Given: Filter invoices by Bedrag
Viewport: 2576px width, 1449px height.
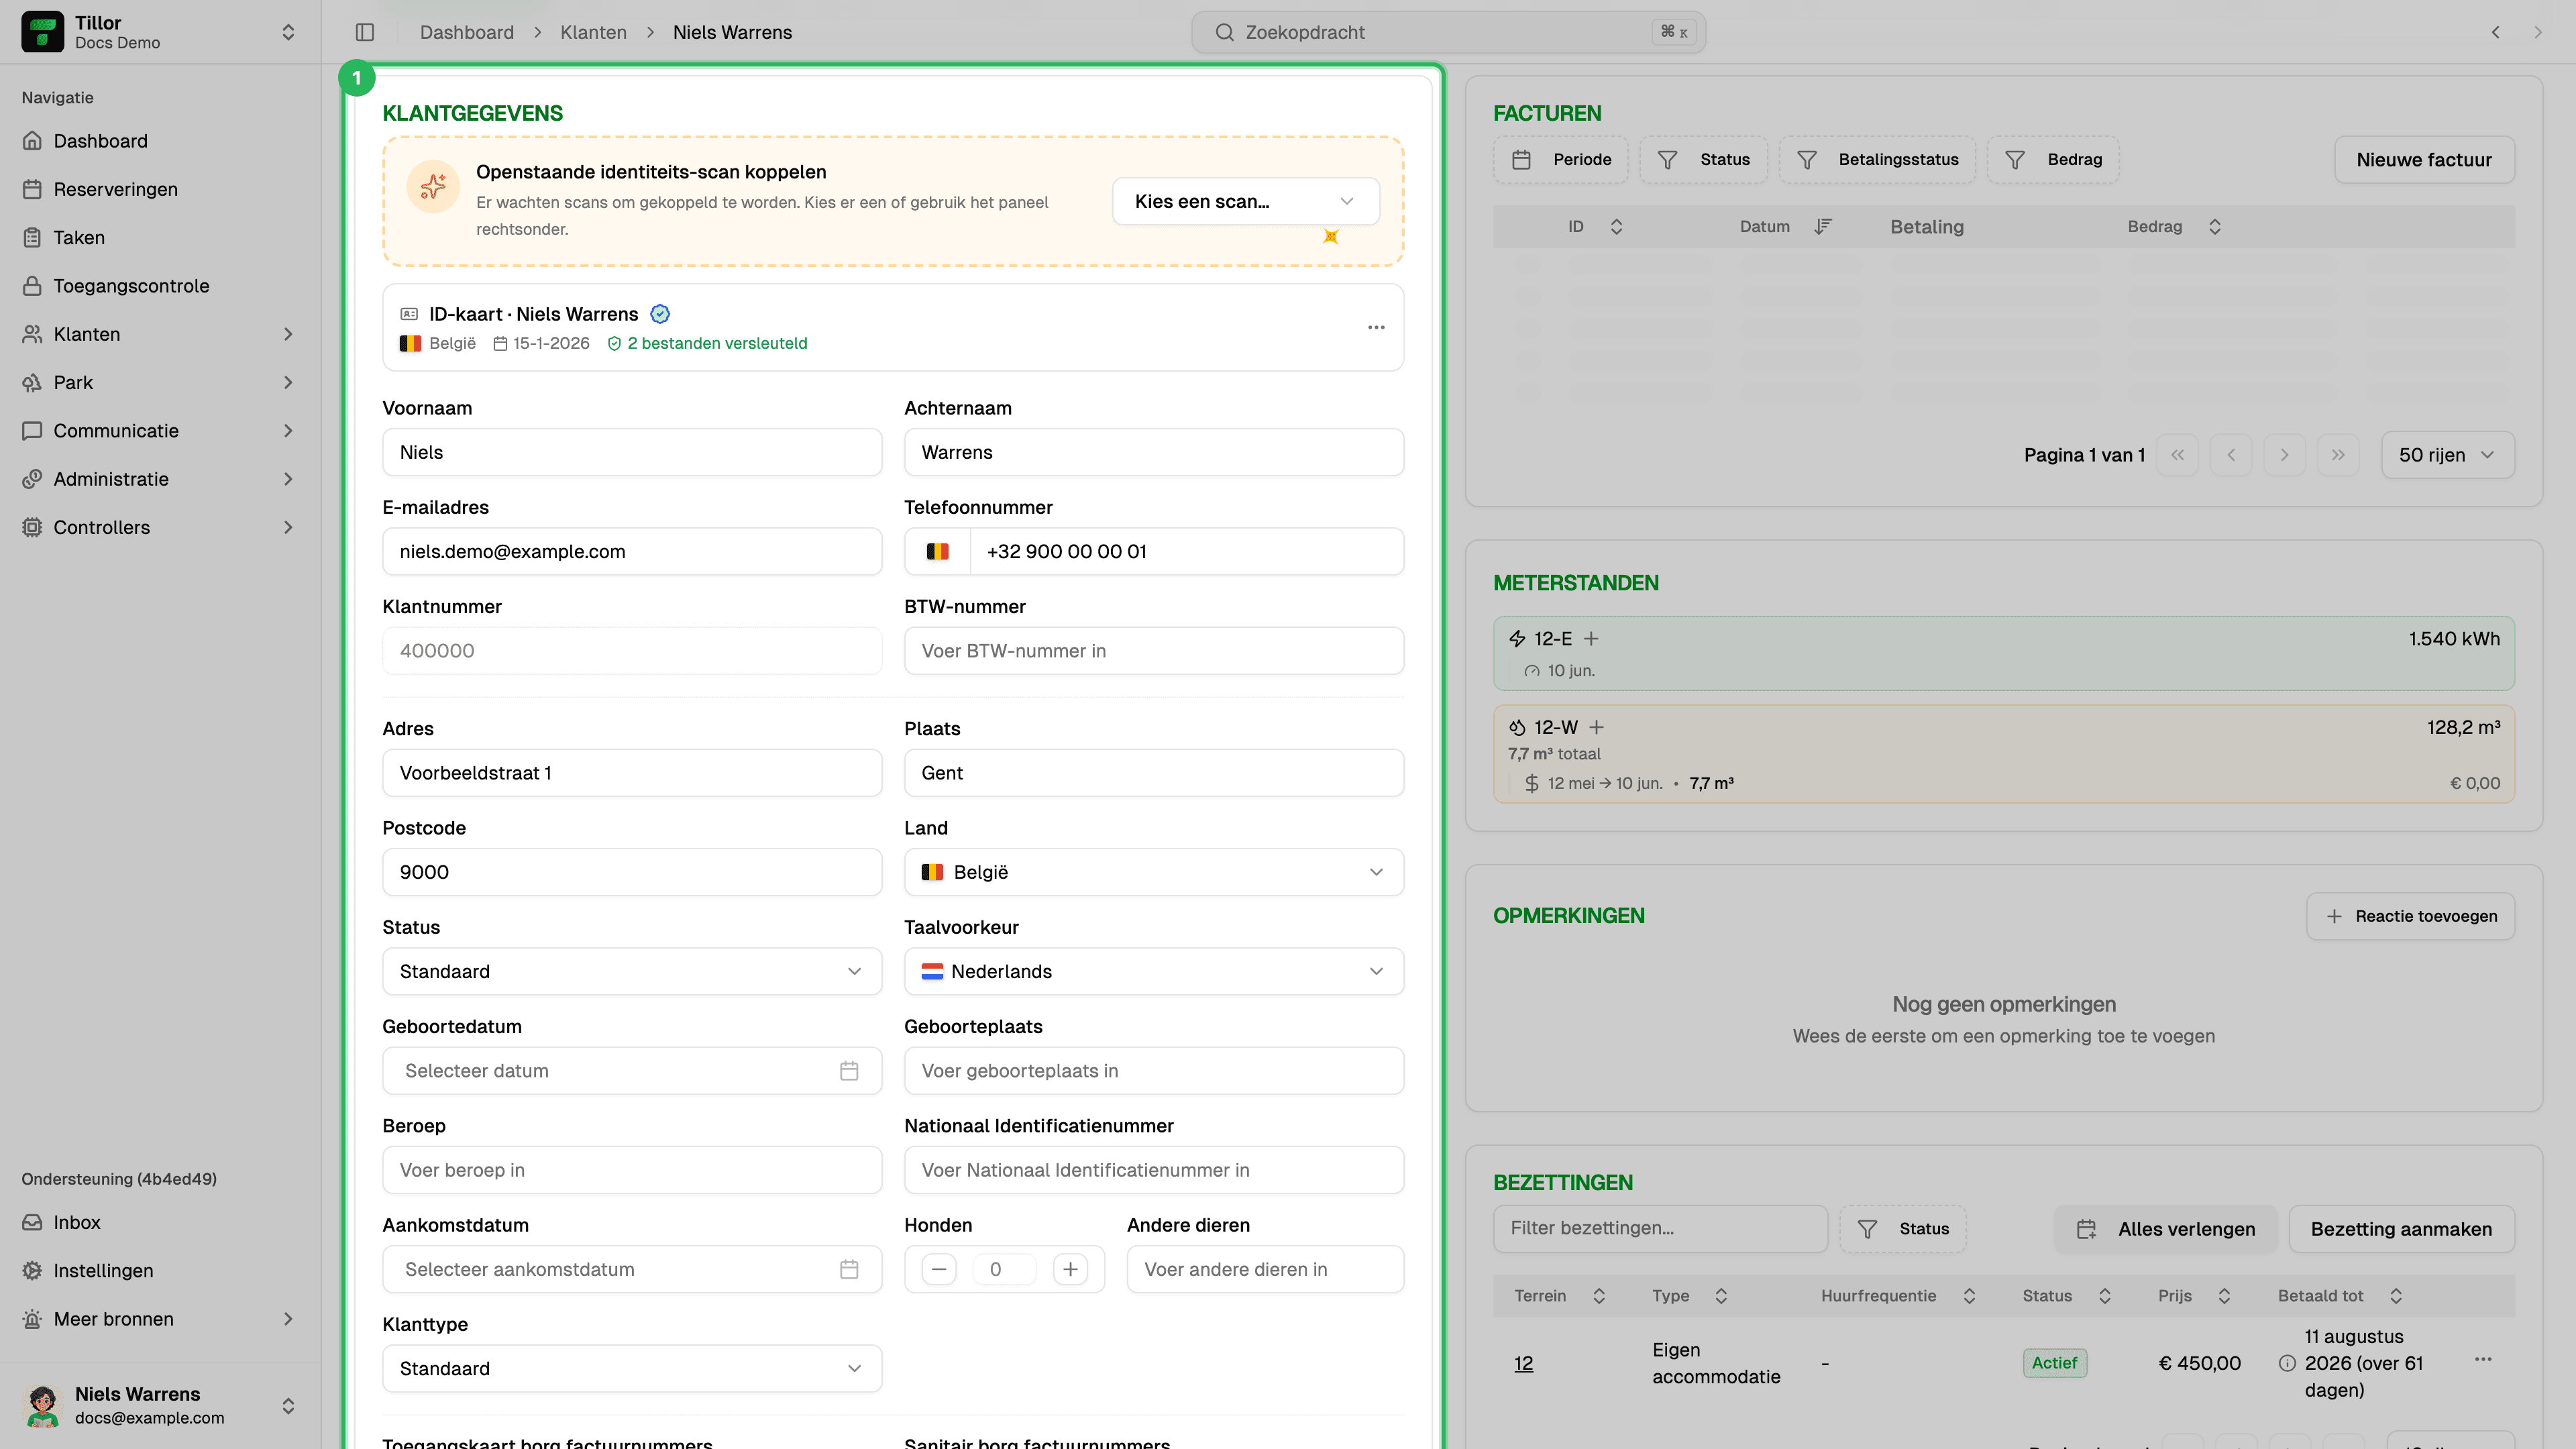Looking at the screenshot, I should [x=2053, y=159].
